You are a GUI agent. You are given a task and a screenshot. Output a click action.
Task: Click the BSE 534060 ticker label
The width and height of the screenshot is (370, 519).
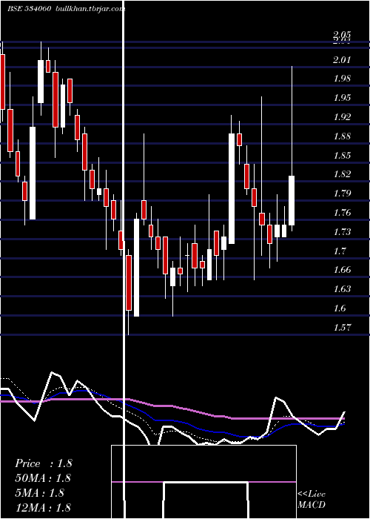click(x=29, y=9)
